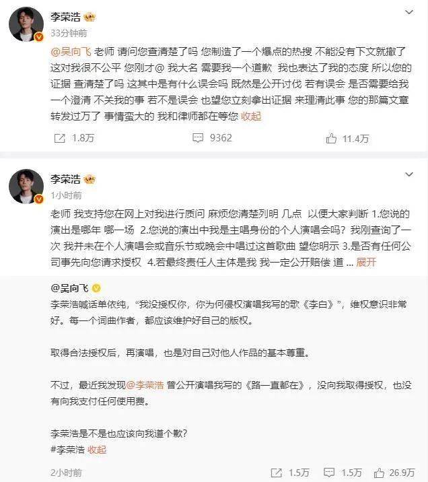This screenshot has height=482, width=428.
Task: Open @吴向飞 username heading of quoted post
Action: coord(70,288)
